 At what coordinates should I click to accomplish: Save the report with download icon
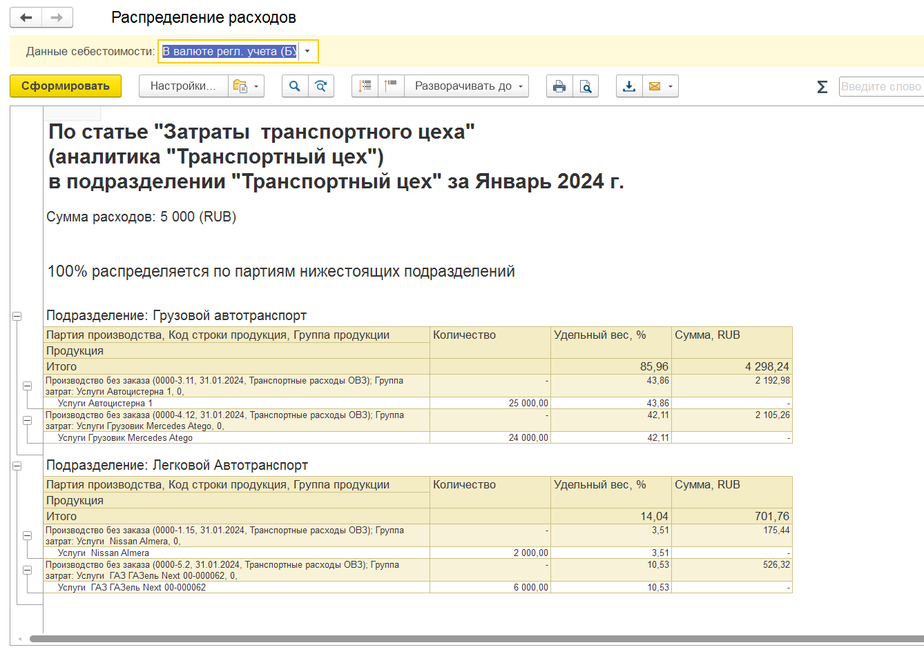(x=629, y=86)
